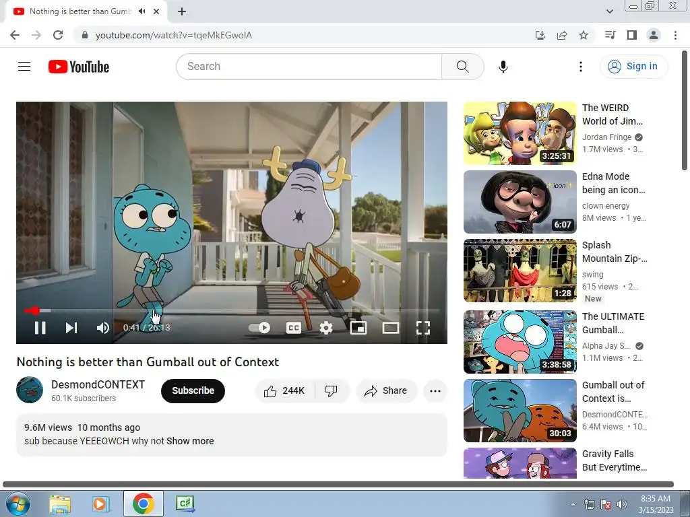Image resolution: width=690 pixels, height=517 pixels.
Task: Open Chrome media controls icon
Action: (610, 35)
